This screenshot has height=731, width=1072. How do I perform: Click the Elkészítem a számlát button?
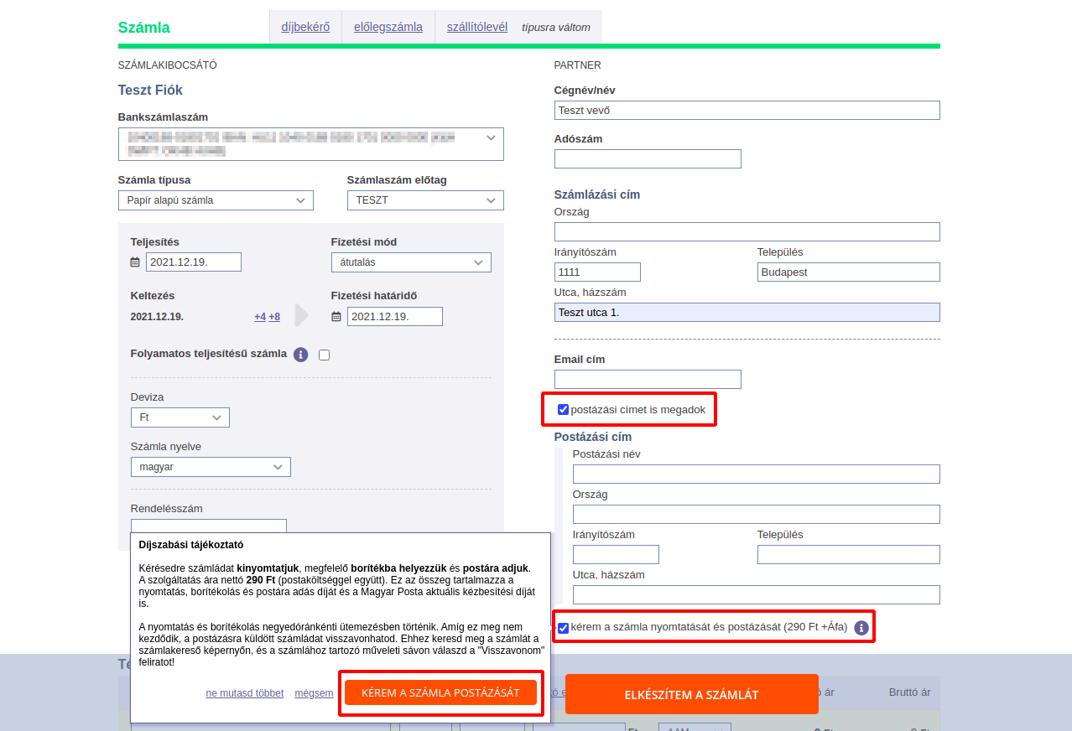point(691,694)
